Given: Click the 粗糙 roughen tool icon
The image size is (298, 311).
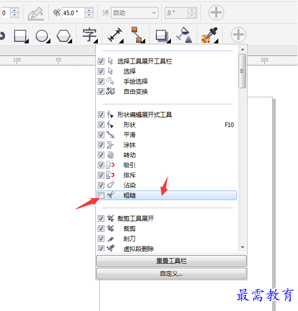Looking at the screenshot, I should pos(110,195).
